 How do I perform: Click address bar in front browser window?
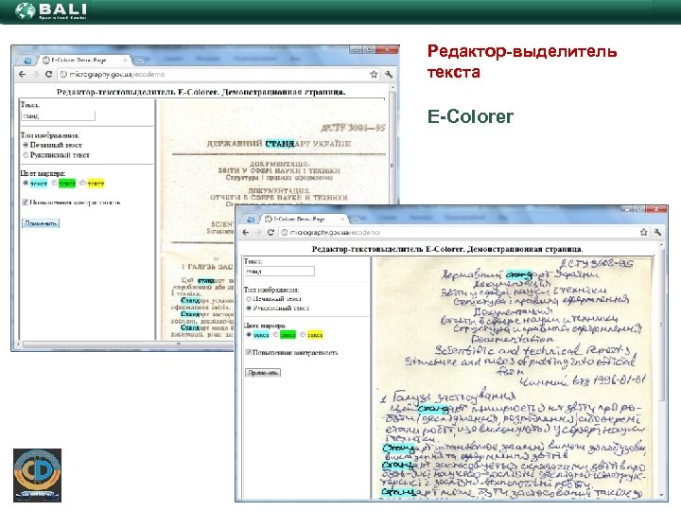tap(464, 233)
